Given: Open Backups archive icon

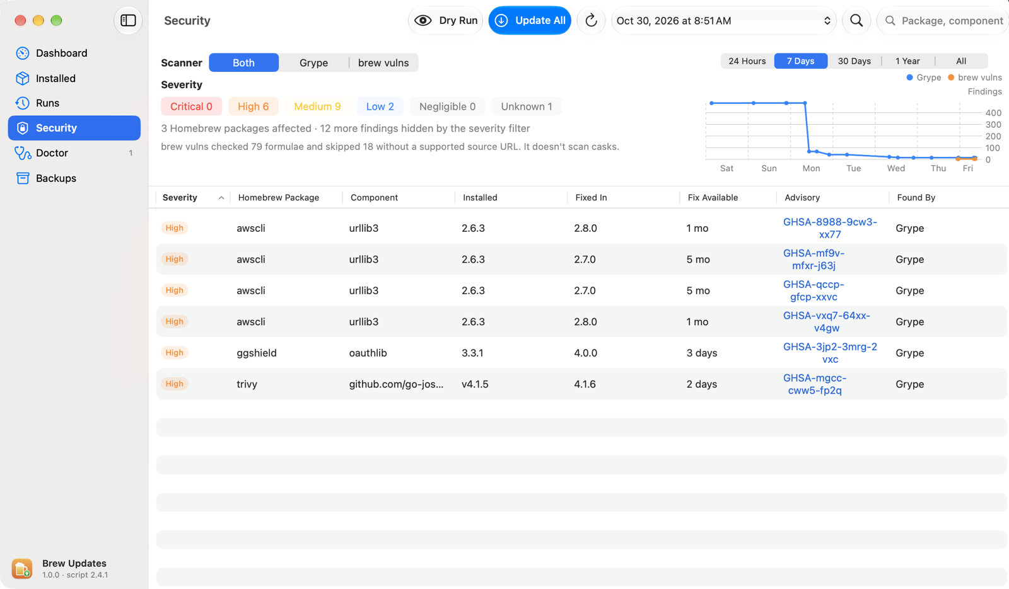Looking at the screenshot, I should [x=23, y=178].
